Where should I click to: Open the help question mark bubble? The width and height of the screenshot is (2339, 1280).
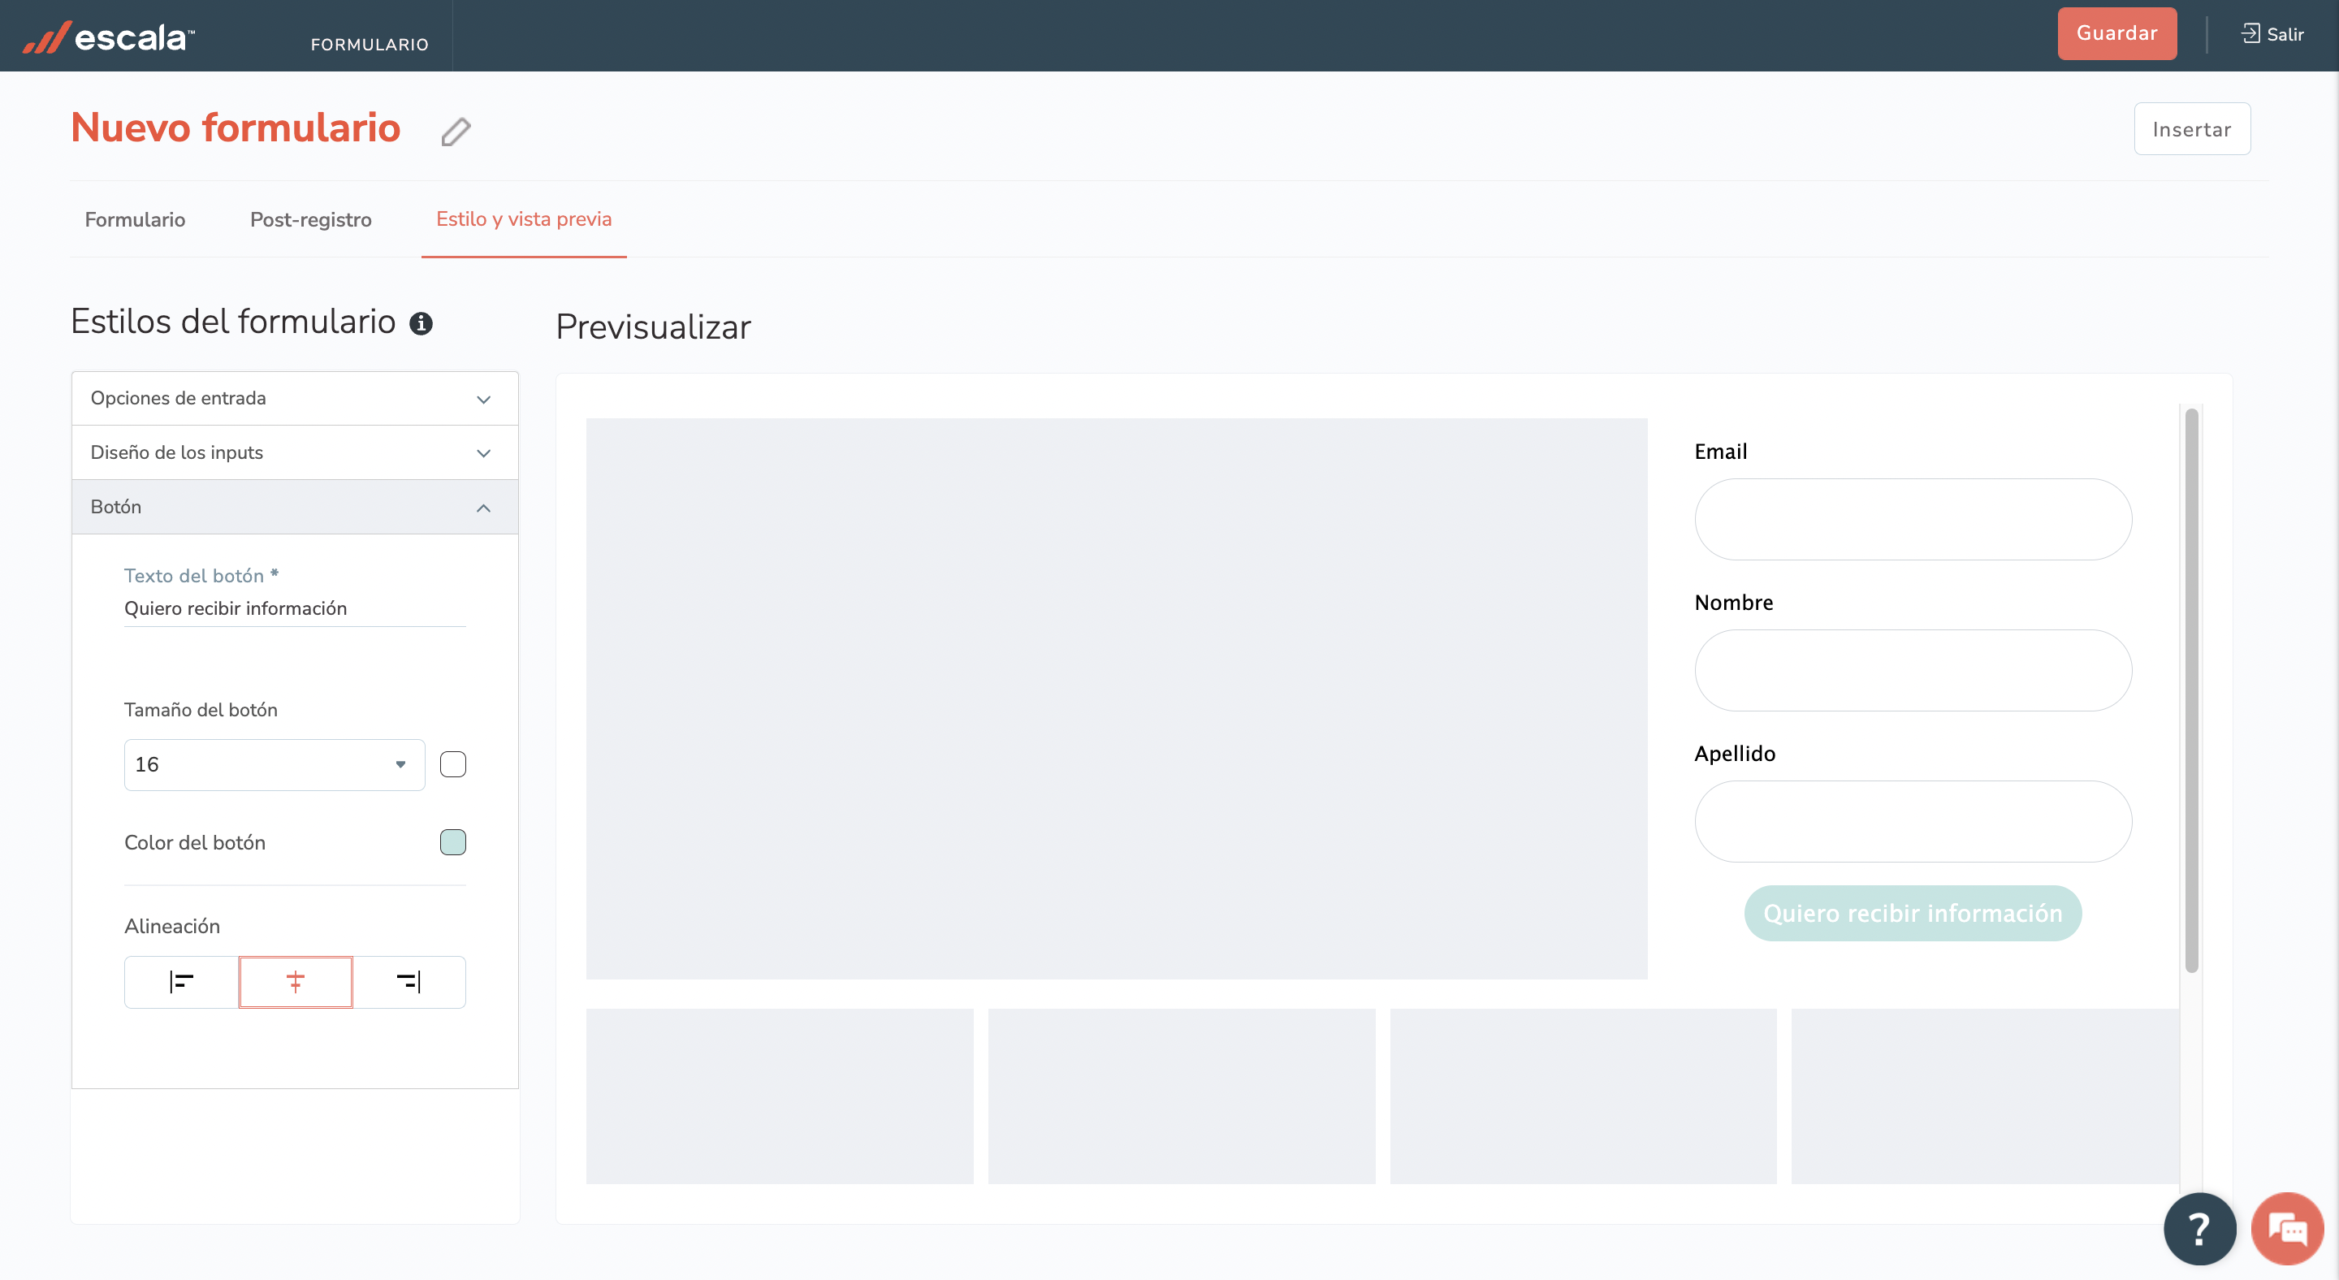pyautogui.click(x=2199, y=1229)
